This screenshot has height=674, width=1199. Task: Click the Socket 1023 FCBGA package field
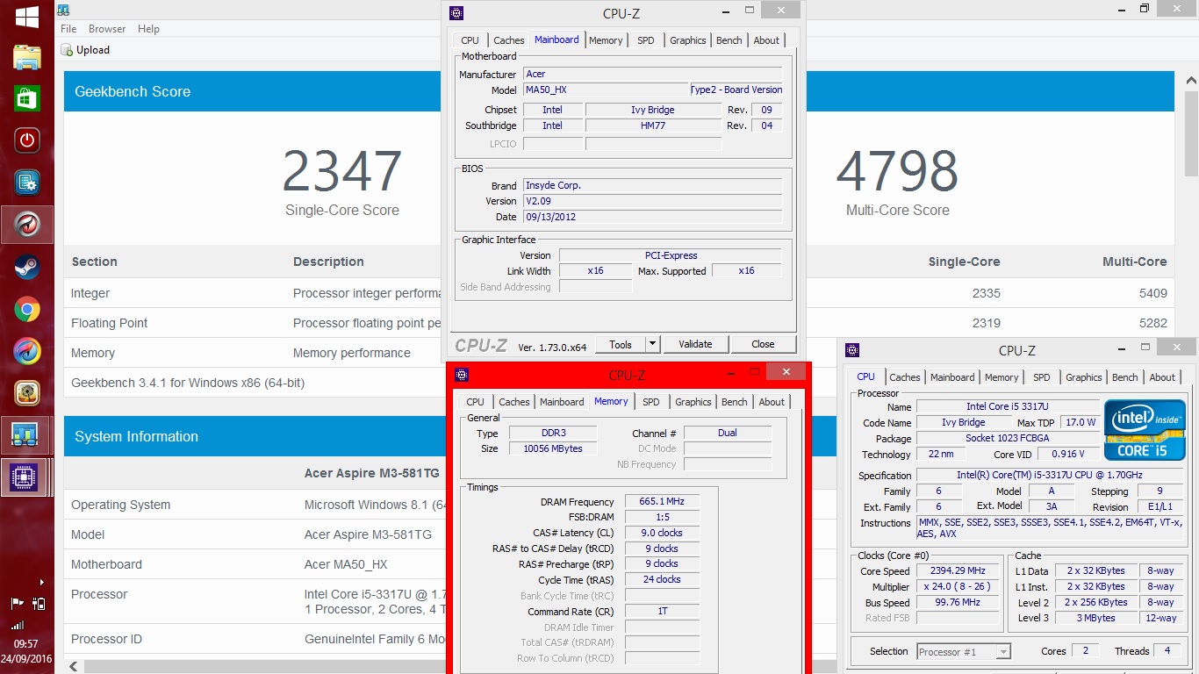(x=1008, y=438)
